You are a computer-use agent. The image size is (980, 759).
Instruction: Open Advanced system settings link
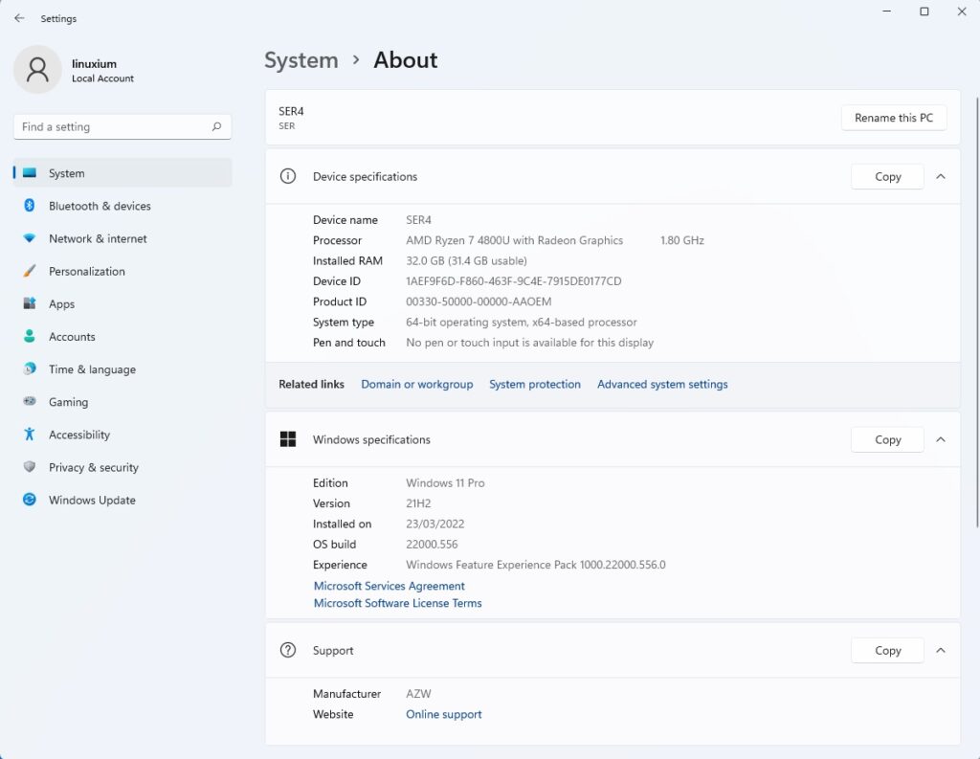[662, 384]
